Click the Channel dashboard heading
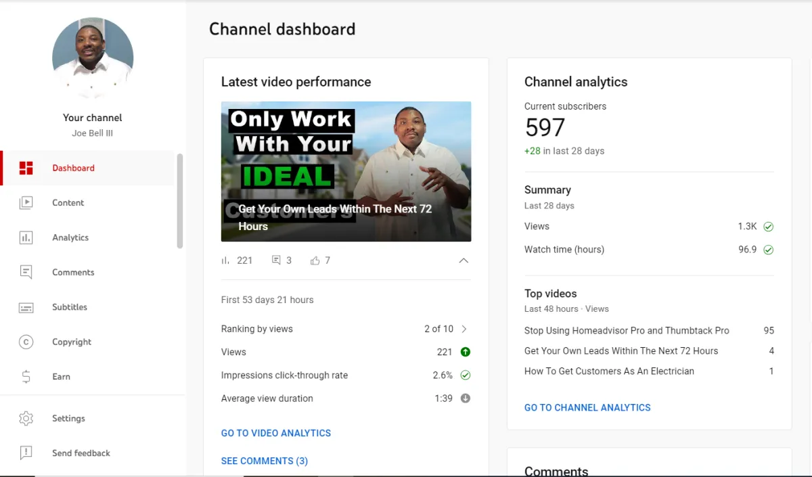Screen dimensions: 812x477 point(282,29)
